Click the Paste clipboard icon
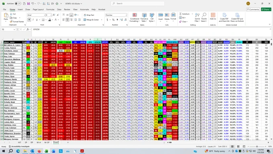Screen dimensions: 273x154 click(x=6, y=16)
